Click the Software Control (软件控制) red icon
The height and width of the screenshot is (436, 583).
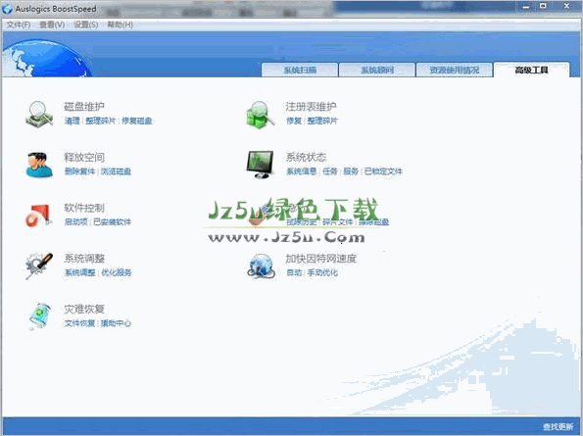(38, 216)
